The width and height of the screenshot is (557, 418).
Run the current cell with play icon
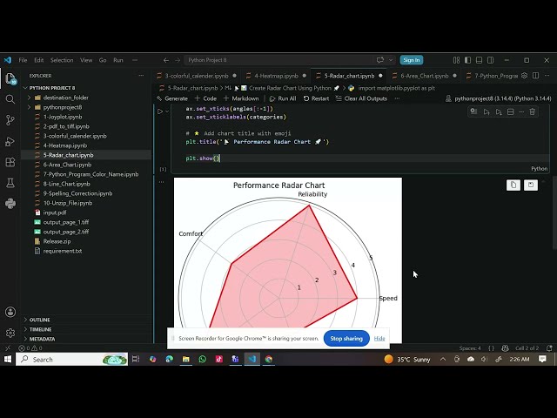pos(160,111)
